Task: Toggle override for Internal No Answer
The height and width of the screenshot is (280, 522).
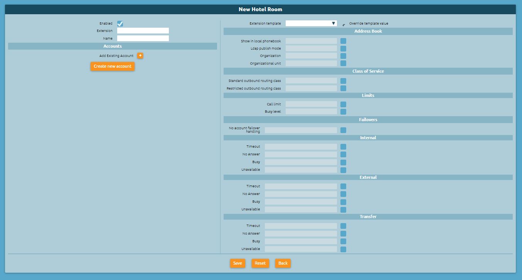Action: pyautogui.click(x=343, y=155)
